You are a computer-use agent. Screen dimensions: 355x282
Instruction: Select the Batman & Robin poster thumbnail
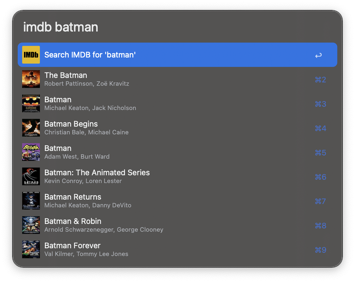[31, 225]
